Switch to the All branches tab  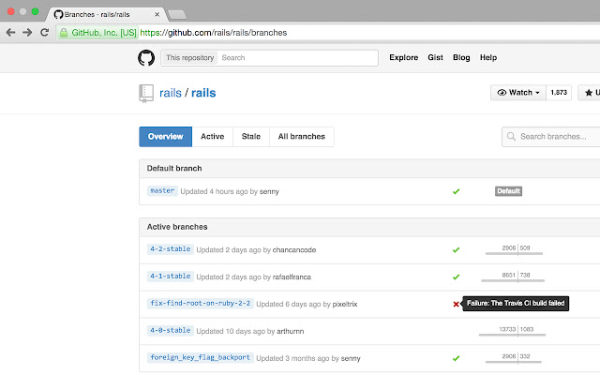tap(302, 137)
